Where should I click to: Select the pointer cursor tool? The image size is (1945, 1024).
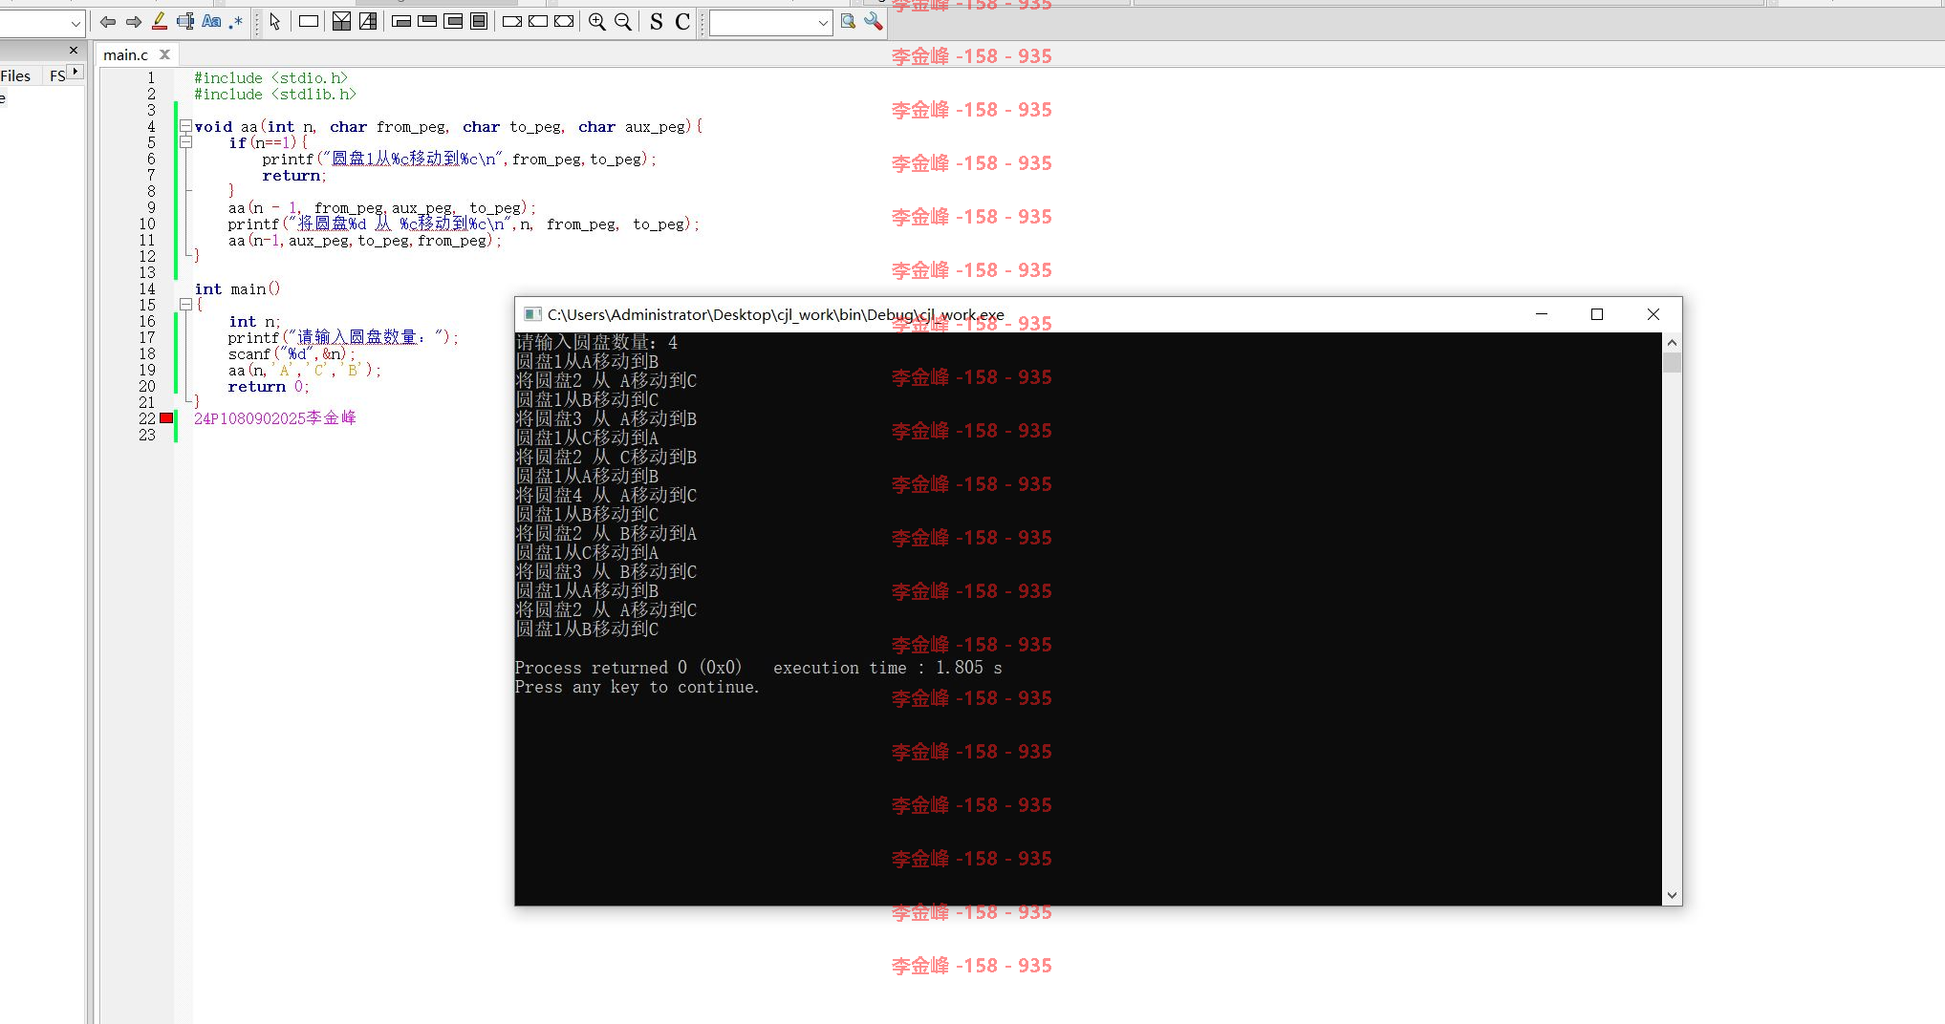(x=275, y=21)
